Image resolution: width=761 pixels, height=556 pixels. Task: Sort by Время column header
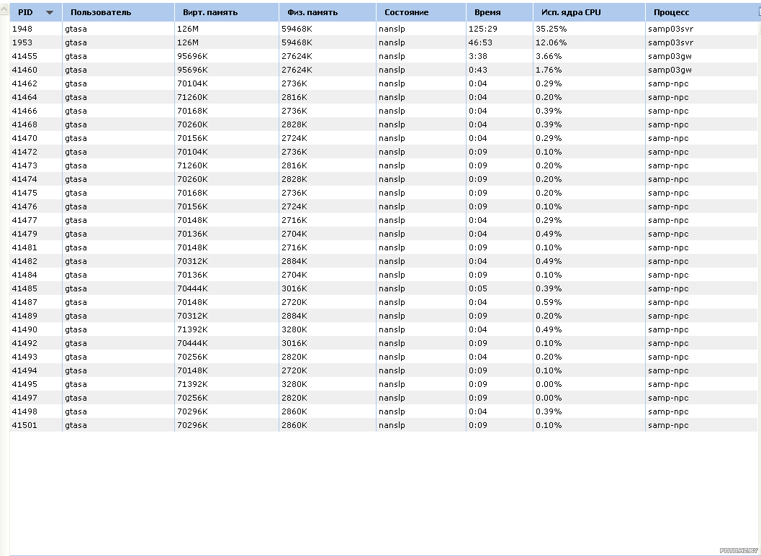coord(500,13)
